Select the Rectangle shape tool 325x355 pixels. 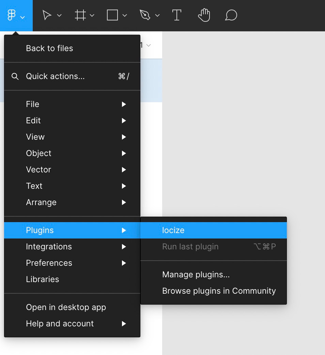pyautogui.click(x=112, y=15)
